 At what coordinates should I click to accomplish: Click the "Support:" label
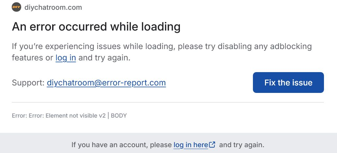(28, 83)
